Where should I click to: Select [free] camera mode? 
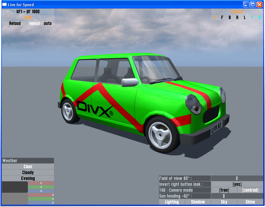click(x=224, y=190)
